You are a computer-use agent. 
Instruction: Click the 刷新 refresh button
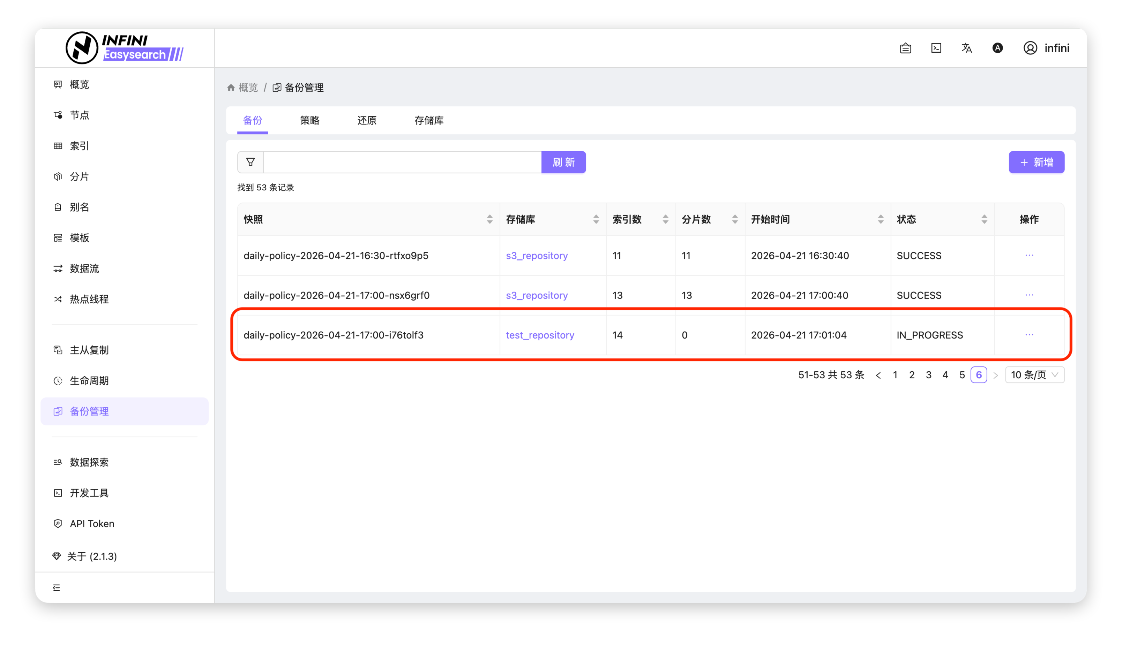point(563,162)
